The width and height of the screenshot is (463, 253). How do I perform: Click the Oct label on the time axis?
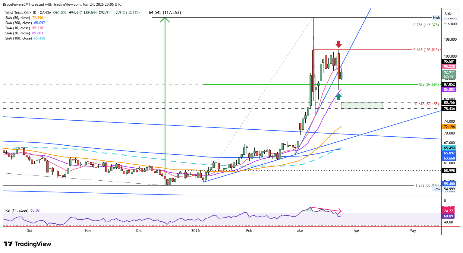[x=29, y=231]
